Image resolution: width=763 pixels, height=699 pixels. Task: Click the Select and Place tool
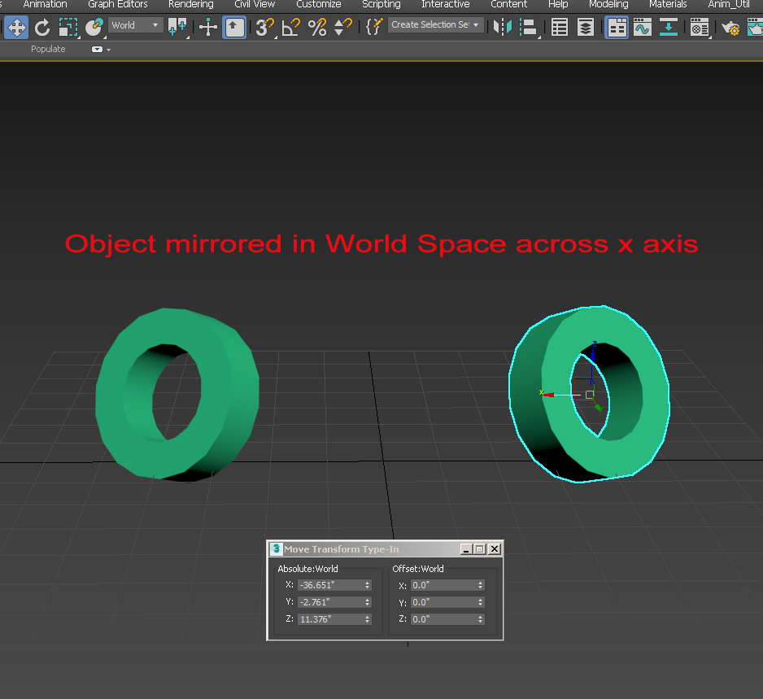(94, 27)
